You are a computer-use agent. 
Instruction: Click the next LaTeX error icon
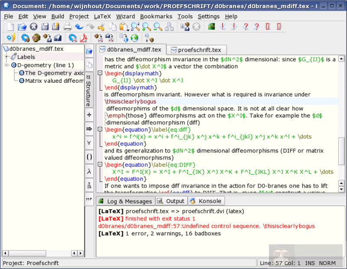(x=234, y=27)
